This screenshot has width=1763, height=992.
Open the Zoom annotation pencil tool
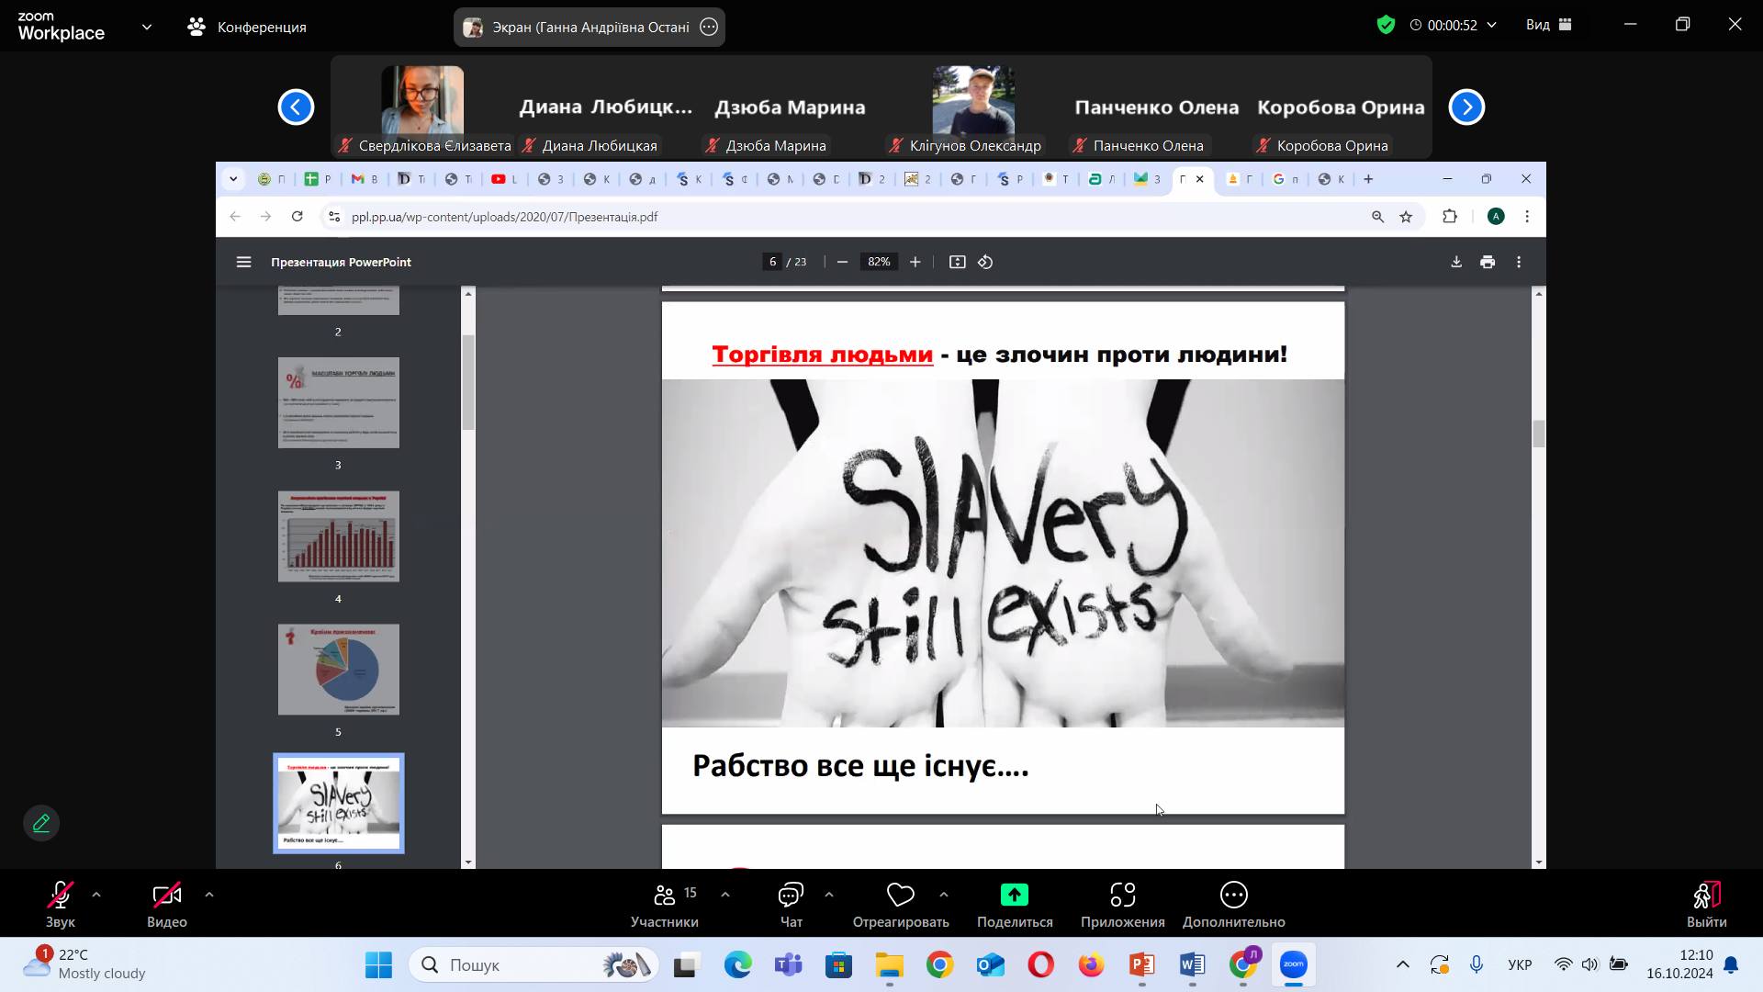[x=41, y=823]
